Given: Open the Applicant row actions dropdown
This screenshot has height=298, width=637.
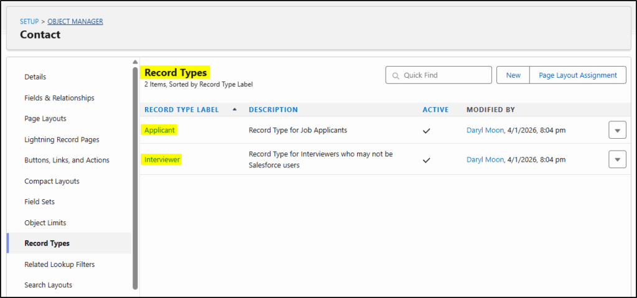Looking at the screenshot, I should click(616, 131).
